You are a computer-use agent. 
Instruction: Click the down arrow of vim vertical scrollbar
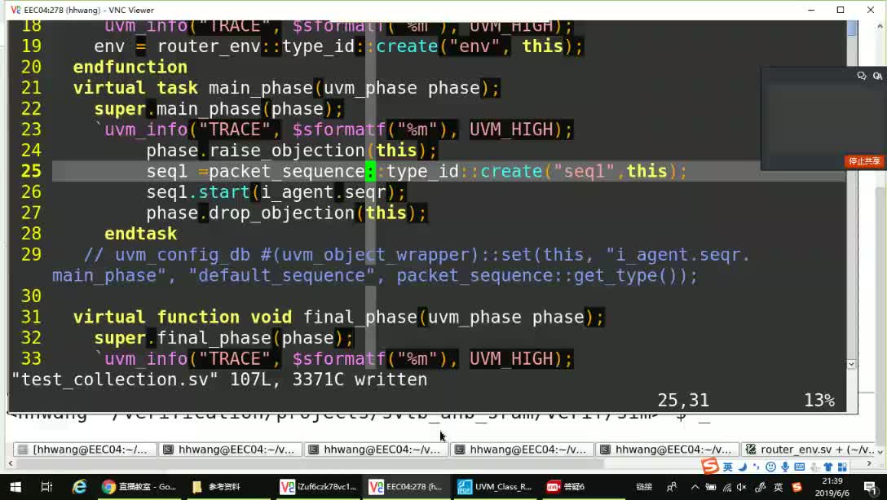click(851, 364)
